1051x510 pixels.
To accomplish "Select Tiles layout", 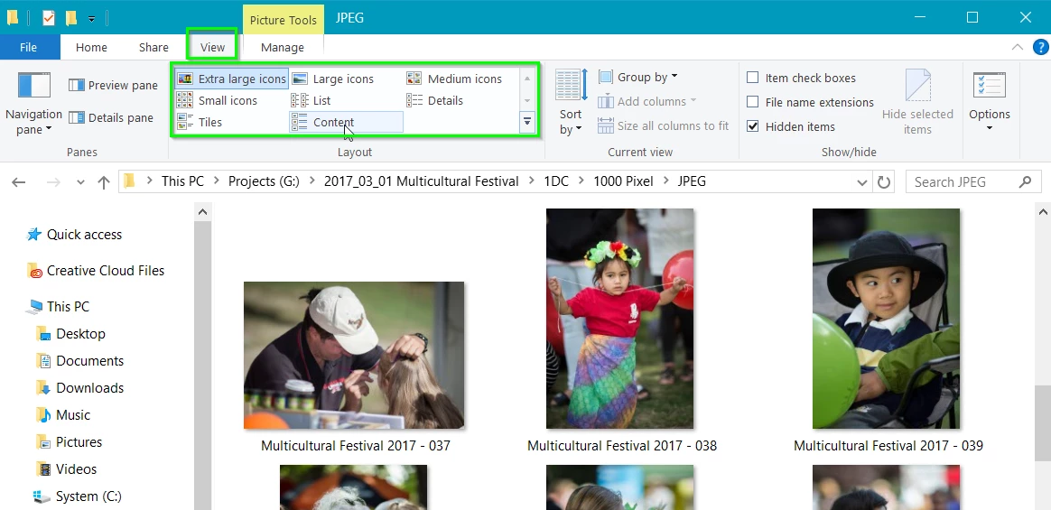I will coord(199,122).
